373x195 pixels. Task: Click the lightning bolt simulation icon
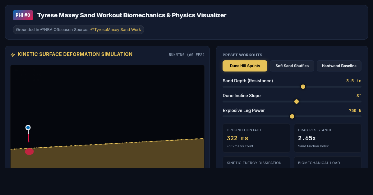13,55
